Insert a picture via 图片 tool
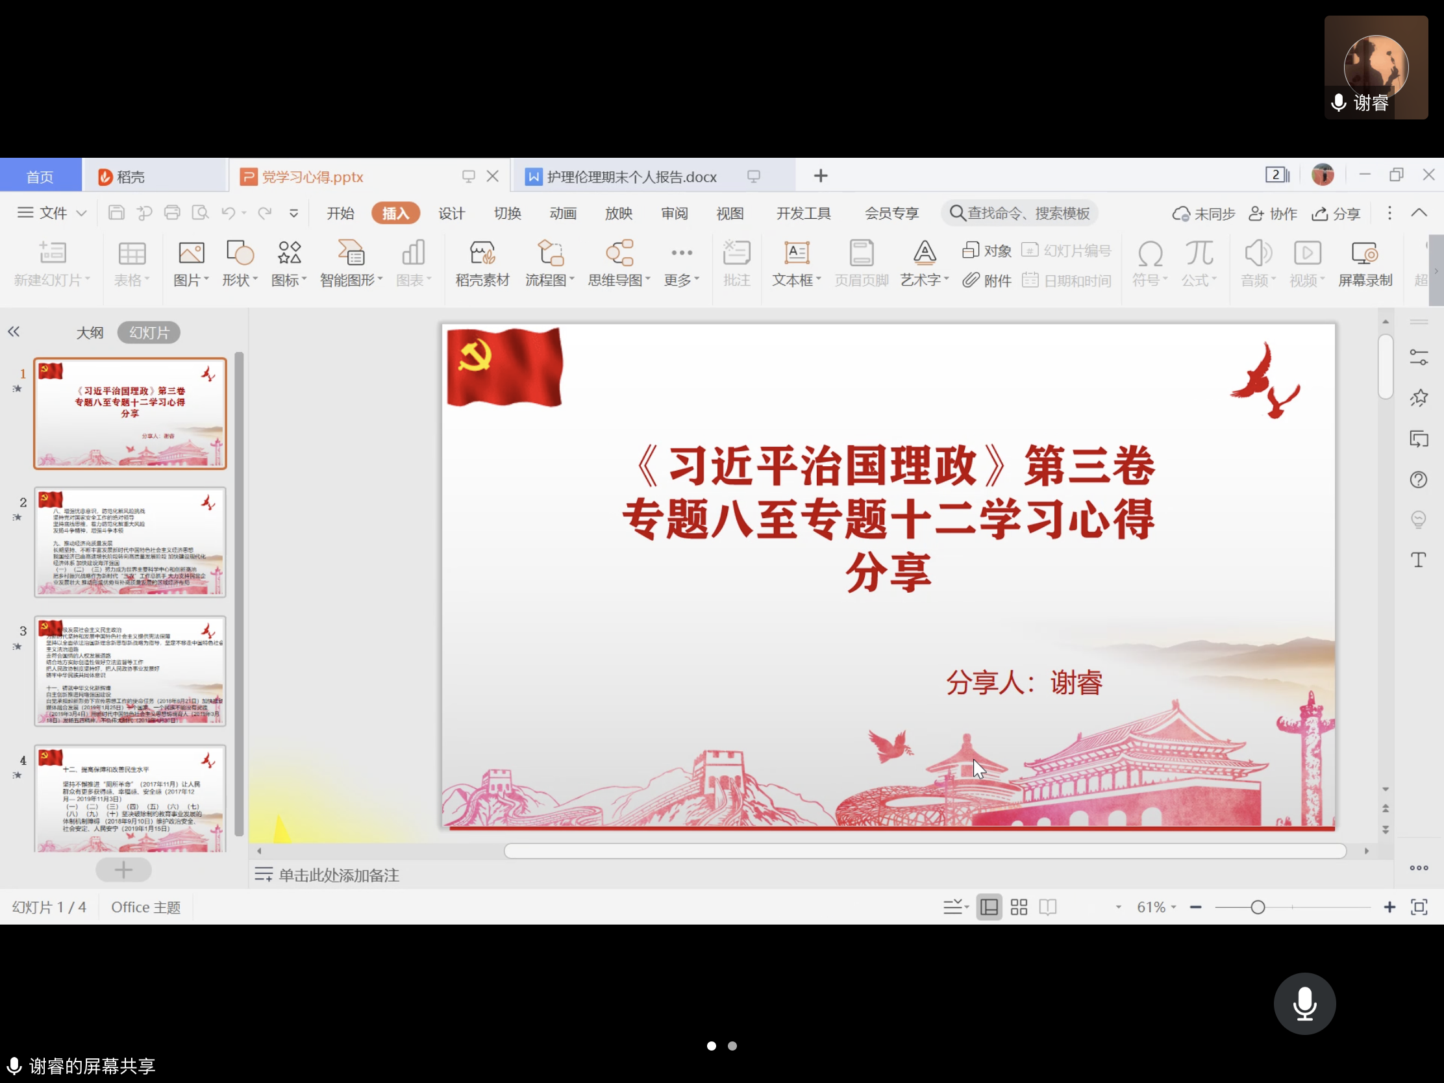Screen dimensions: 1444x1083 click(x=190, y=264)
